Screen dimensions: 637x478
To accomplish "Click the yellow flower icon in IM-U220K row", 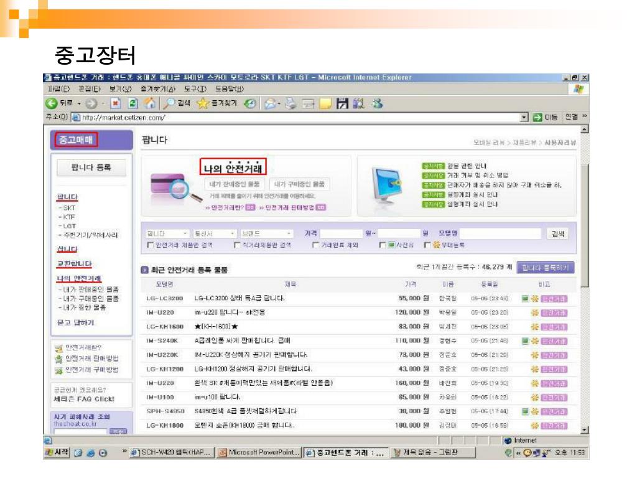I will [x=534, y=355].
